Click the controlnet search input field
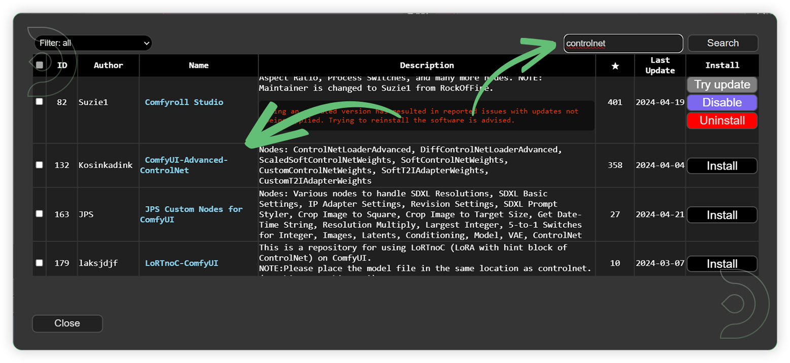This screenshot has height=363, width=790. pos(623,44)
